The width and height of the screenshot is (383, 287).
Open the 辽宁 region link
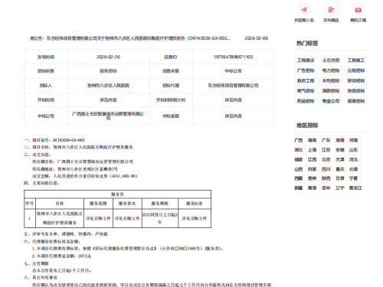pos(340,188)
